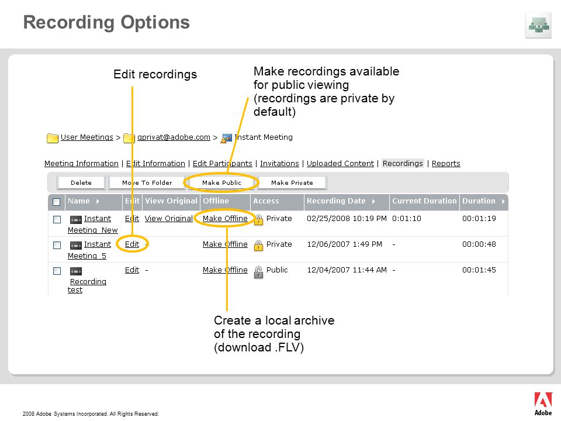This screenshot has height=421, width=561.
Task: Check the box for Instant Meeting_5
Action: [x=57, y=245]
